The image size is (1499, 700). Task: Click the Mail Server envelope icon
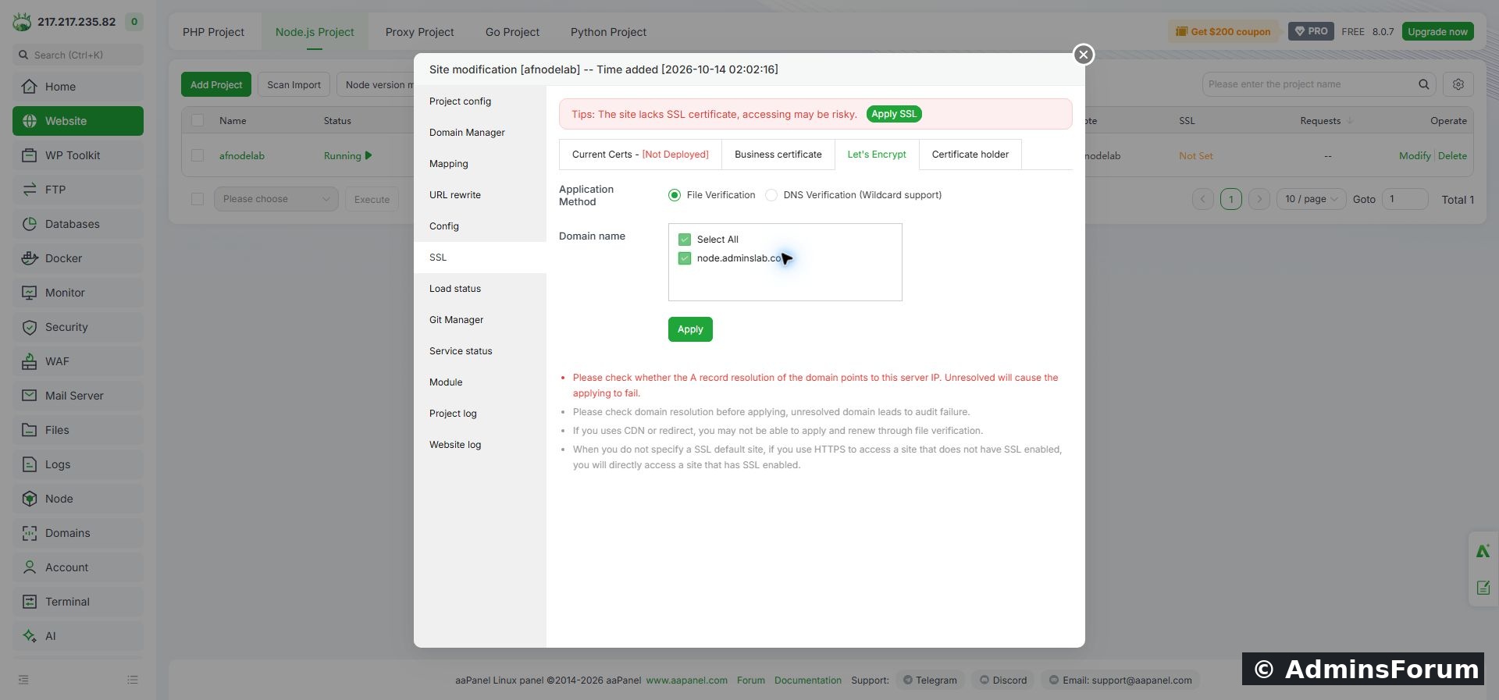coord(30,396)
